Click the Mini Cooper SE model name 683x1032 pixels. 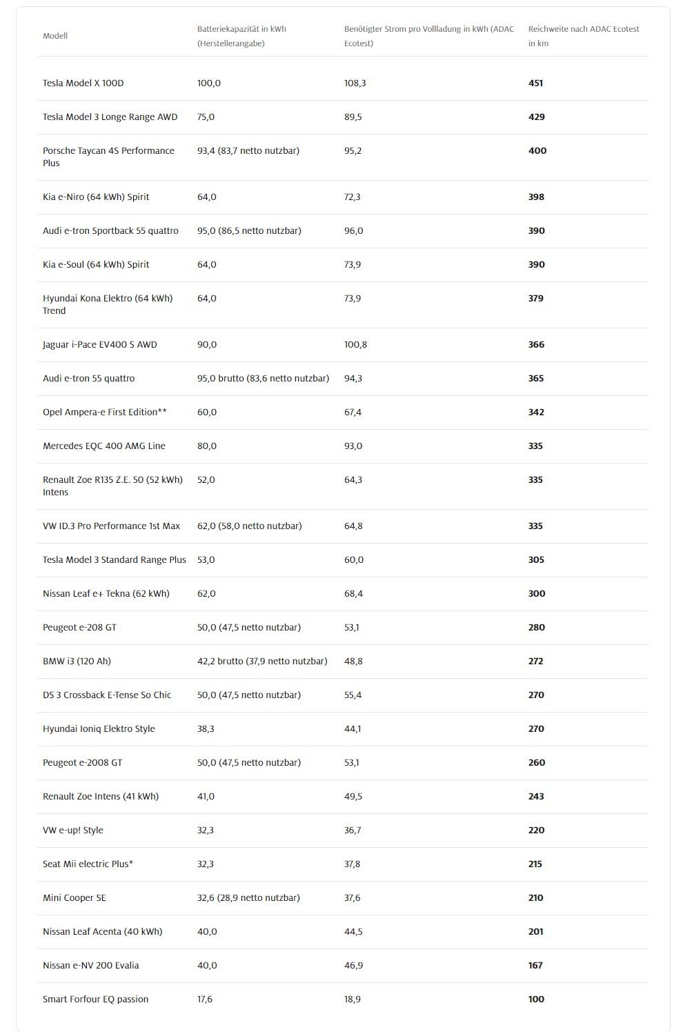75,897
